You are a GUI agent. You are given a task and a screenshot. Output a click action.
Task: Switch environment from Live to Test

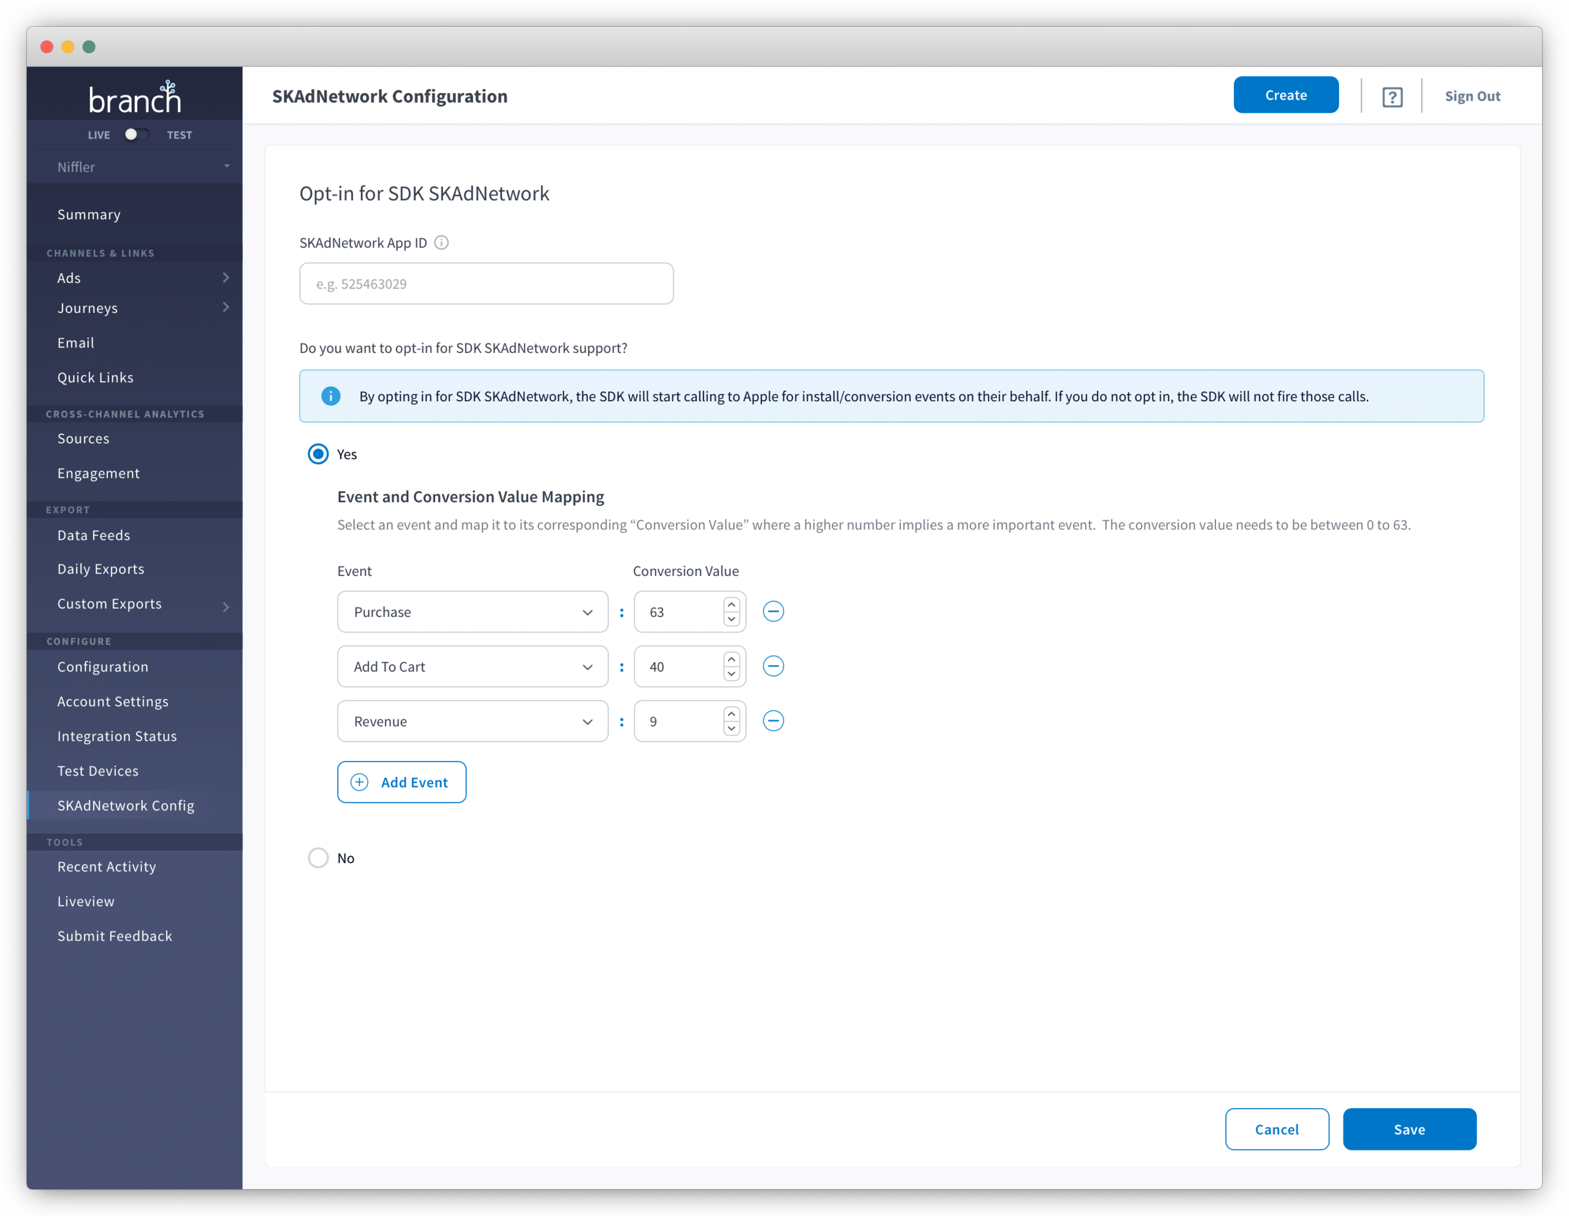(136, 134)
